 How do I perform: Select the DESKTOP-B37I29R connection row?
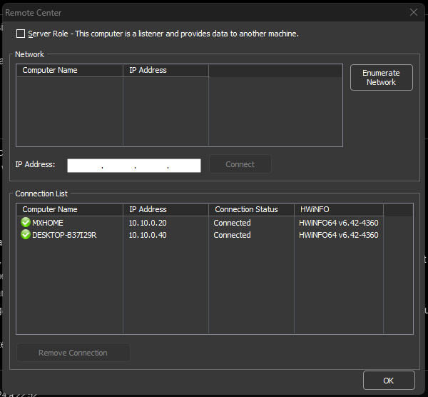64,235
